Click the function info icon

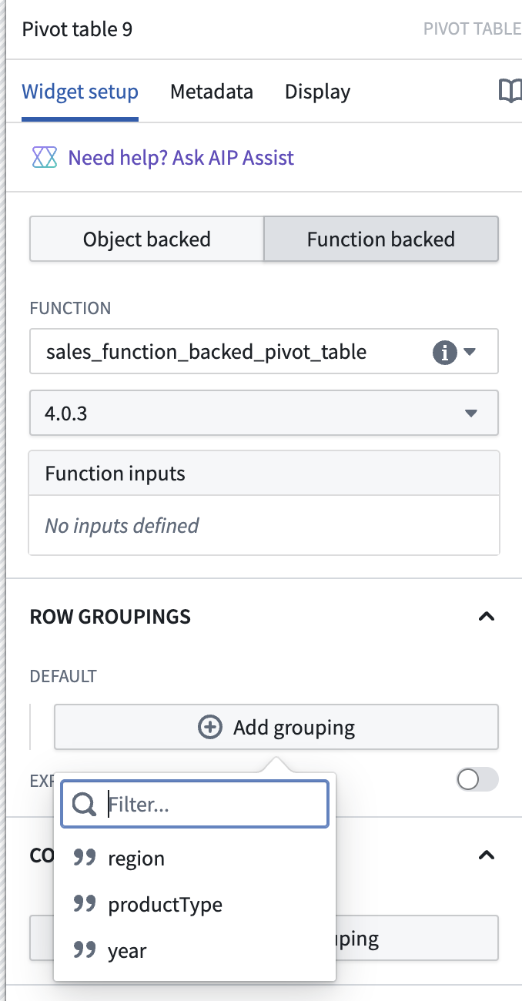pos(444,353)
